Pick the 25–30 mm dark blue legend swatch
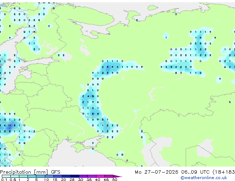235x181 pixels. point(75,176)
